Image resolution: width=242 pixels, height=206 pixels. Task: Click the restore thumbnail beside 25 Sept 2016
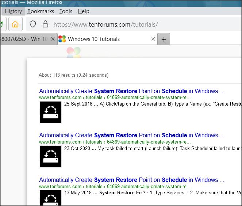(x=50, y=112)
